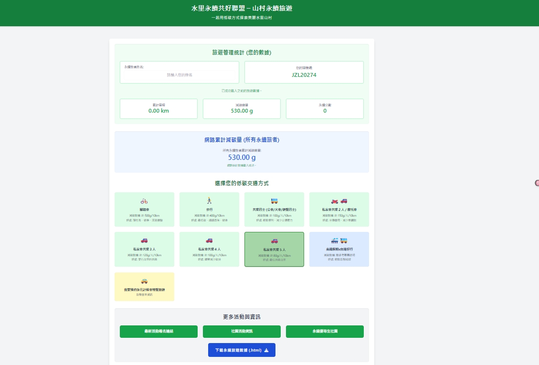Choose the walking pedestrian icon
Viewport: 539px width, 365px height.
click(209, 201)
